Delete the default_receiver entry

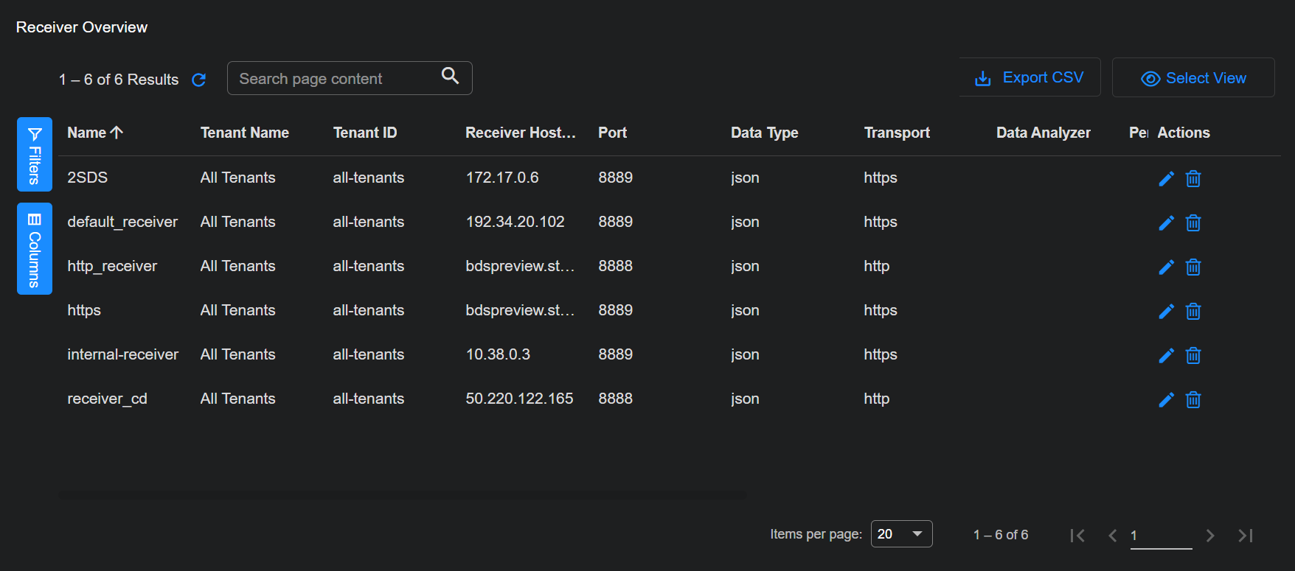[x=1193, y=223]
